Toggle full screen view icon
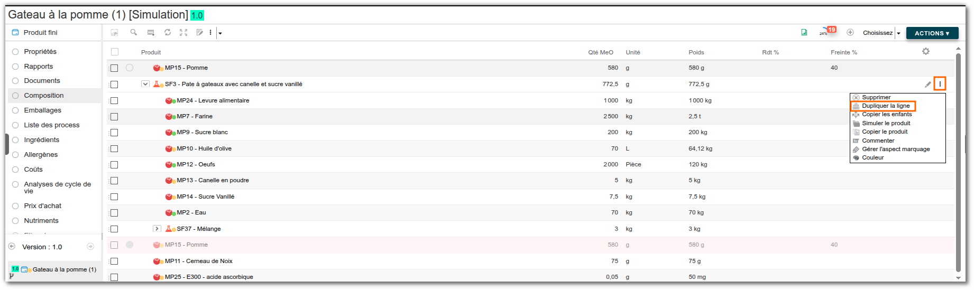 click(x=183, y=33)
